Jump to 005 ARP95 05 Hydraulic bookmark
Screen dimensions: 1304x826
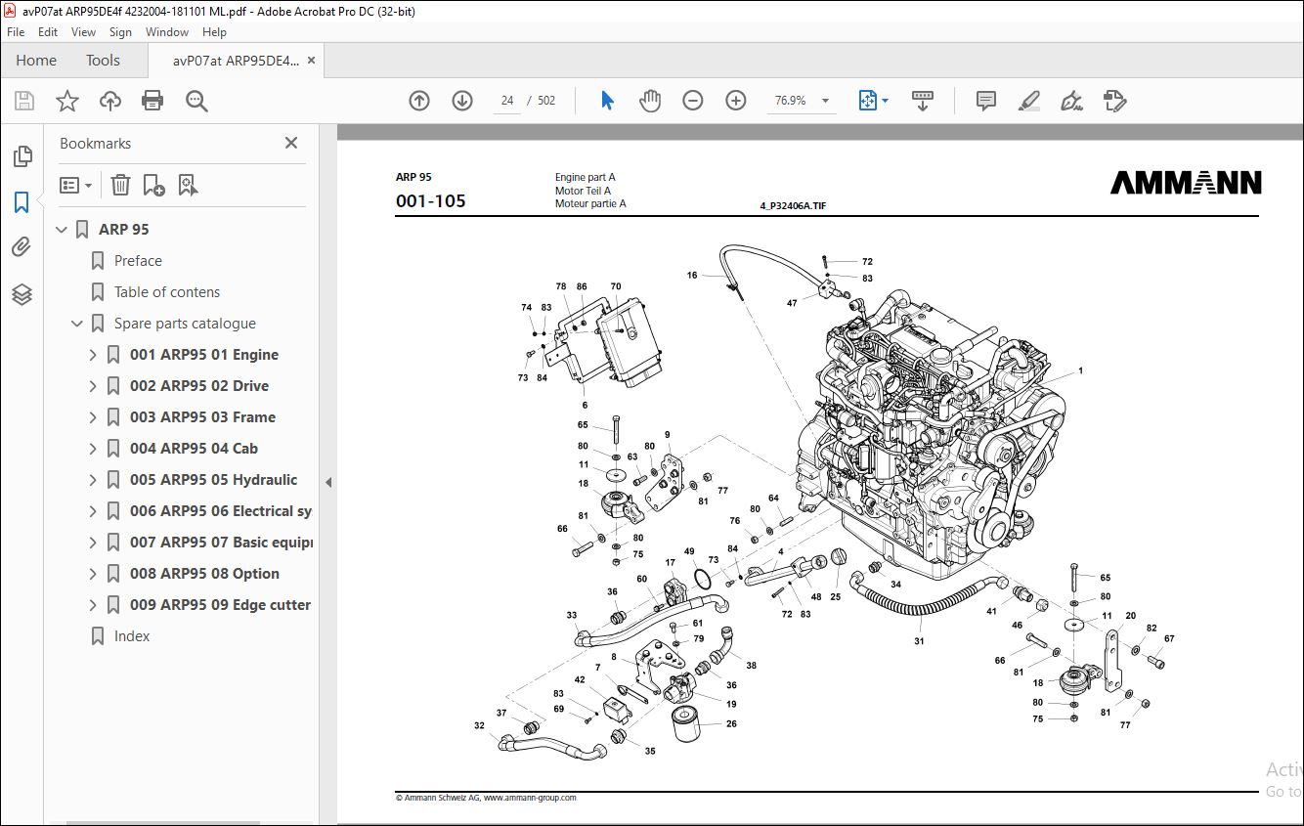coord(213,480)
